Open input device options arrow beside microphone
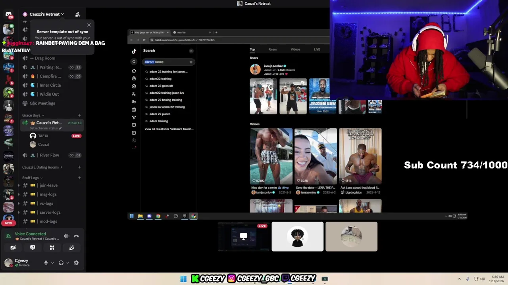 pyautogui.click(x=52, y=263)
